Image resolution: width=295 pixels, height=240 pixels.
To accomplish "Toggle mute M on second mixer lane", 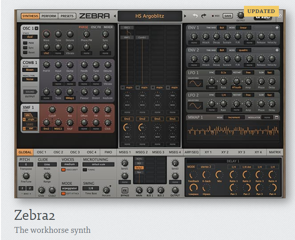I will tap(138, 87).
